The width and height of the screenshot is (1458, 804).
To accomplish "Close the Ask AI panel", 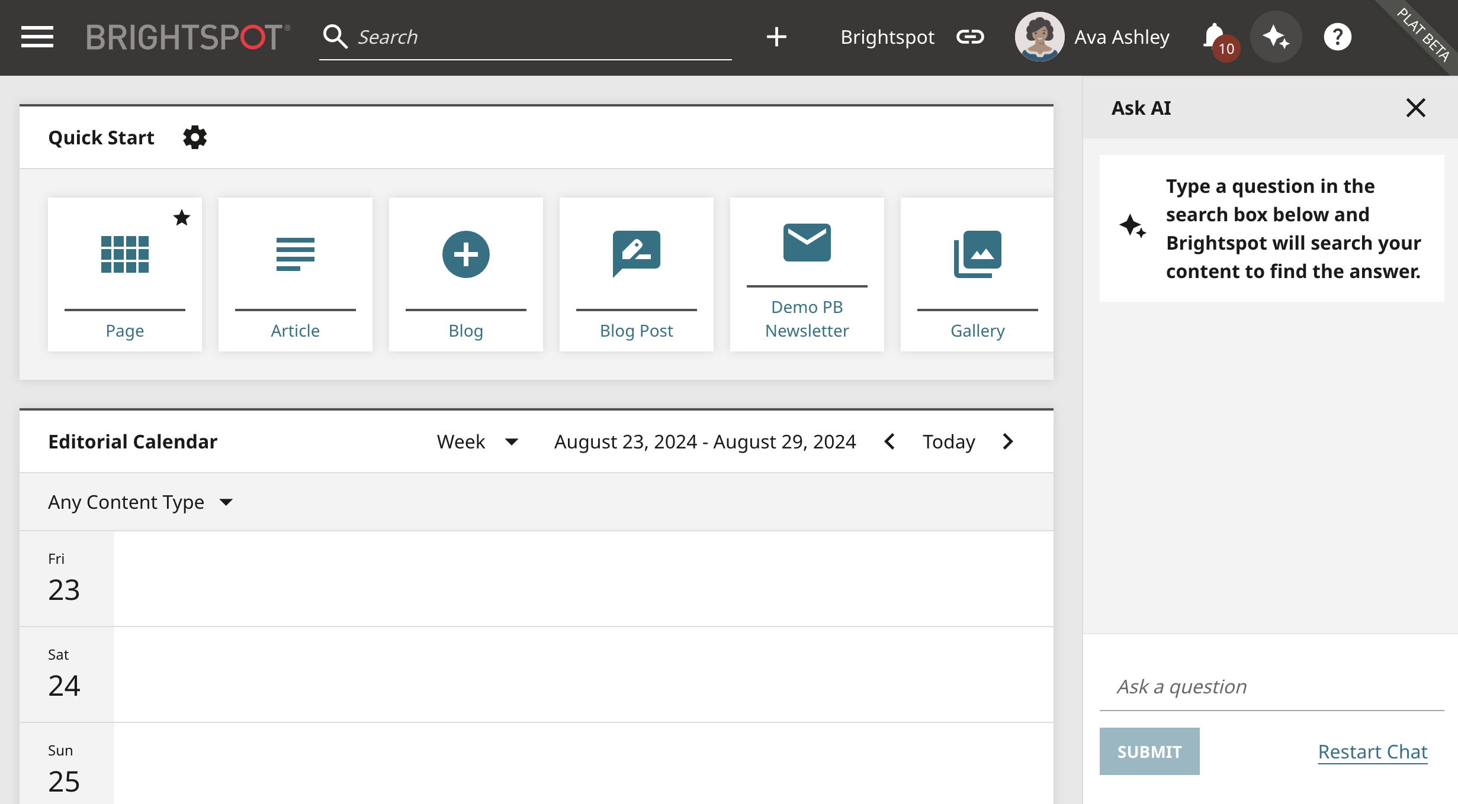I will (x=1416, y=108).
